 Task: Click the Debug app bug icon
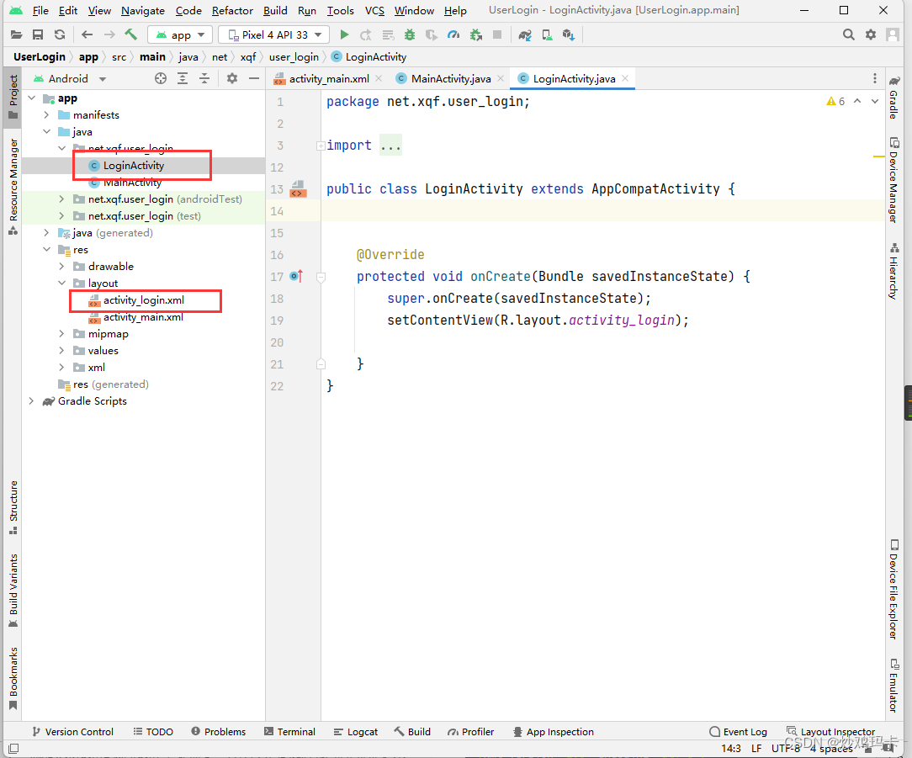click(x=410, y=34)
